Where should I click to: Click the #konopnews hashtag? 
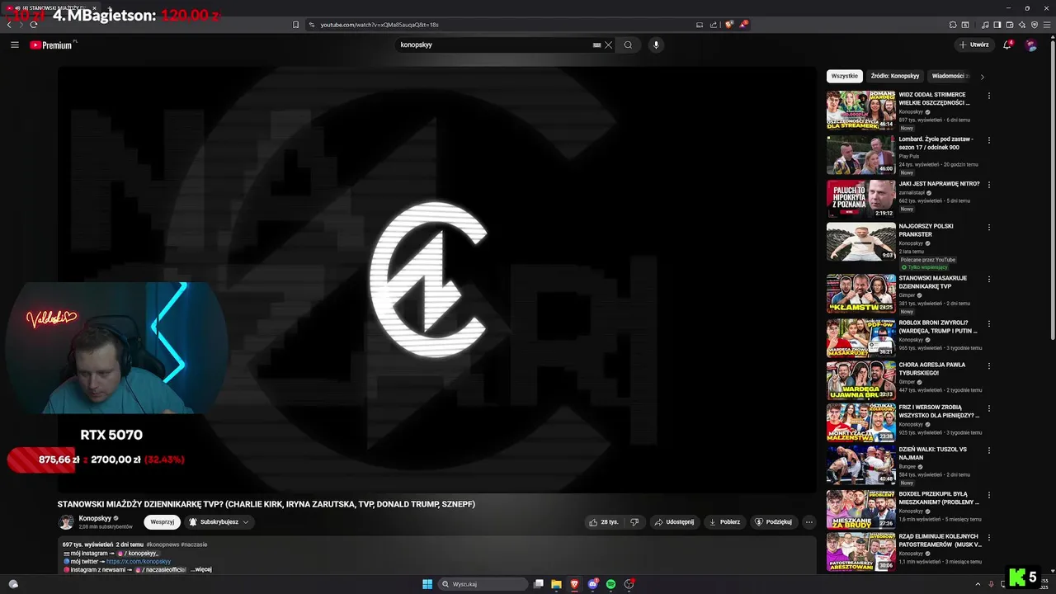click(x=163, y=544)
